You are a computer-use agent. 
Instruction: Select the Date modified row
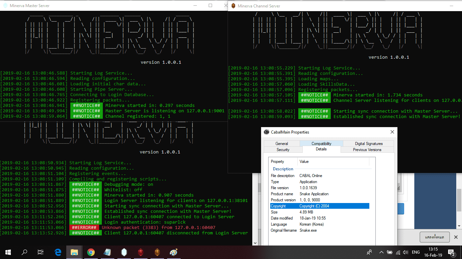tap(320, 218)
